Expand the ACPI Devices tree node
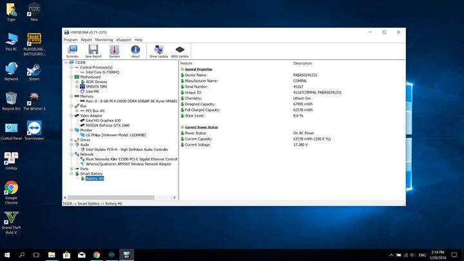The image size is (464, 261). [77, 82]
